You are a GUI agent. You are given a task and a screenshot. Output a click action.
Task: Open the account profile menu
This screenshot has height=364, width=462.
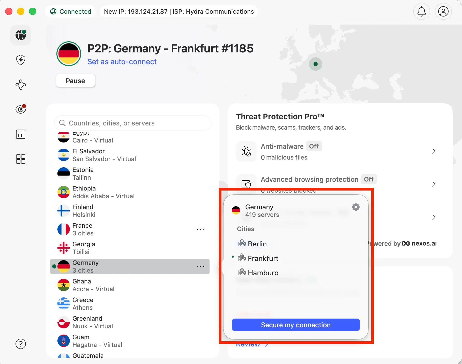[443, 11]
